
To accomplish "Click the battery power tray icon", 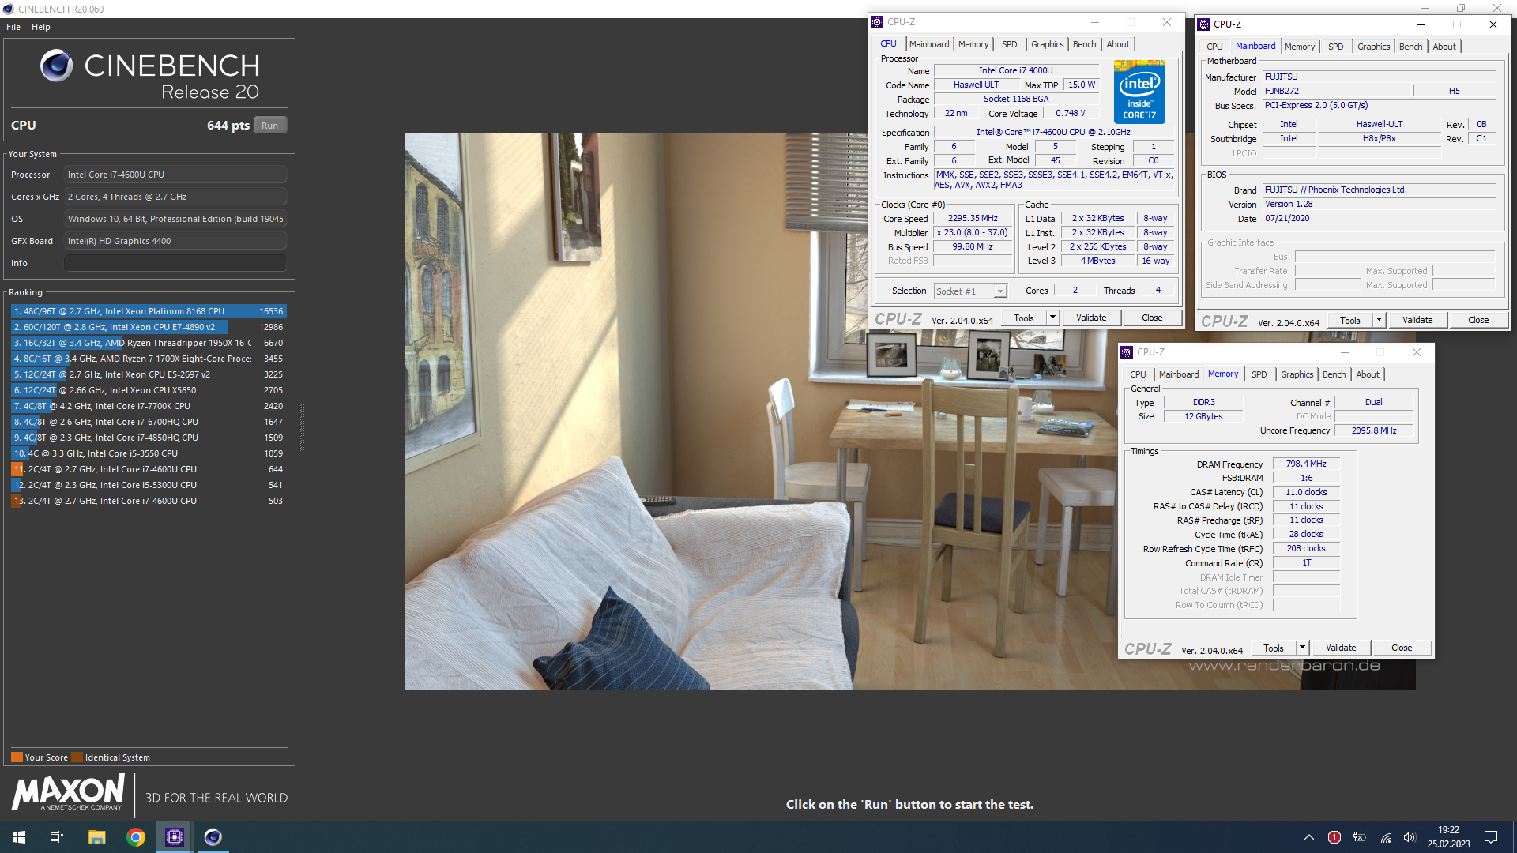I will click(1360, 837).
